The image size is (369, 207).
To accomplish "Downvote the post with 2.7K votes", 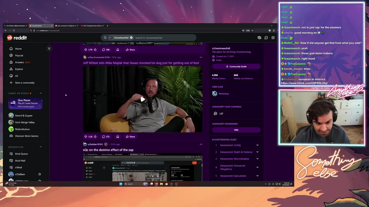I will [x=95, y=50].
